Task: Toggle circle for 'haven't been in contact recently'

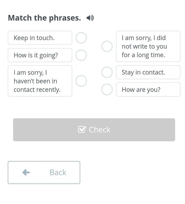Action: tap(81, 81)
